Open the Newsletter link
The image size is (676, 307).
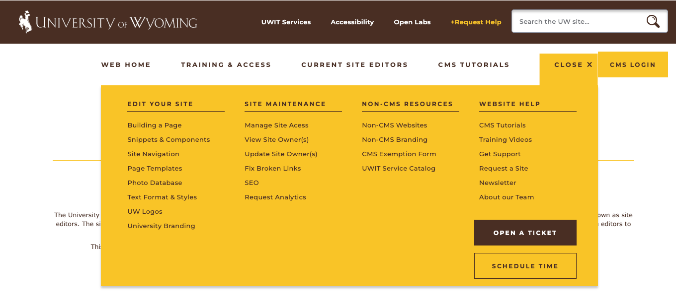tap(498, 183)
